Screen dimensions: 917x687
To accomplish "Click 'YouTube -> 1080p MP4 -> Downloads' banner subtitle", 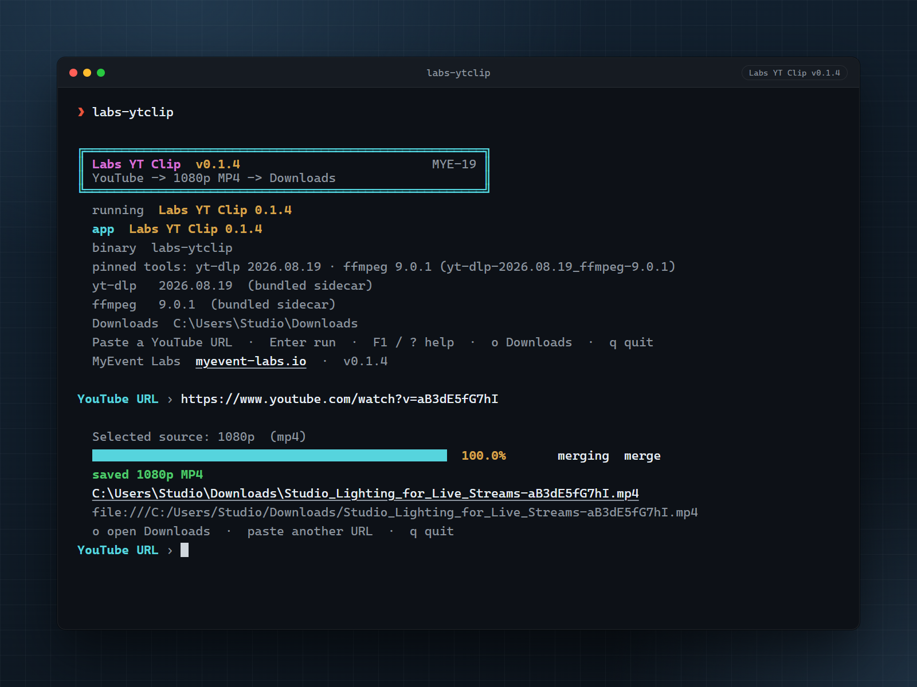I will tap(214, 178).
